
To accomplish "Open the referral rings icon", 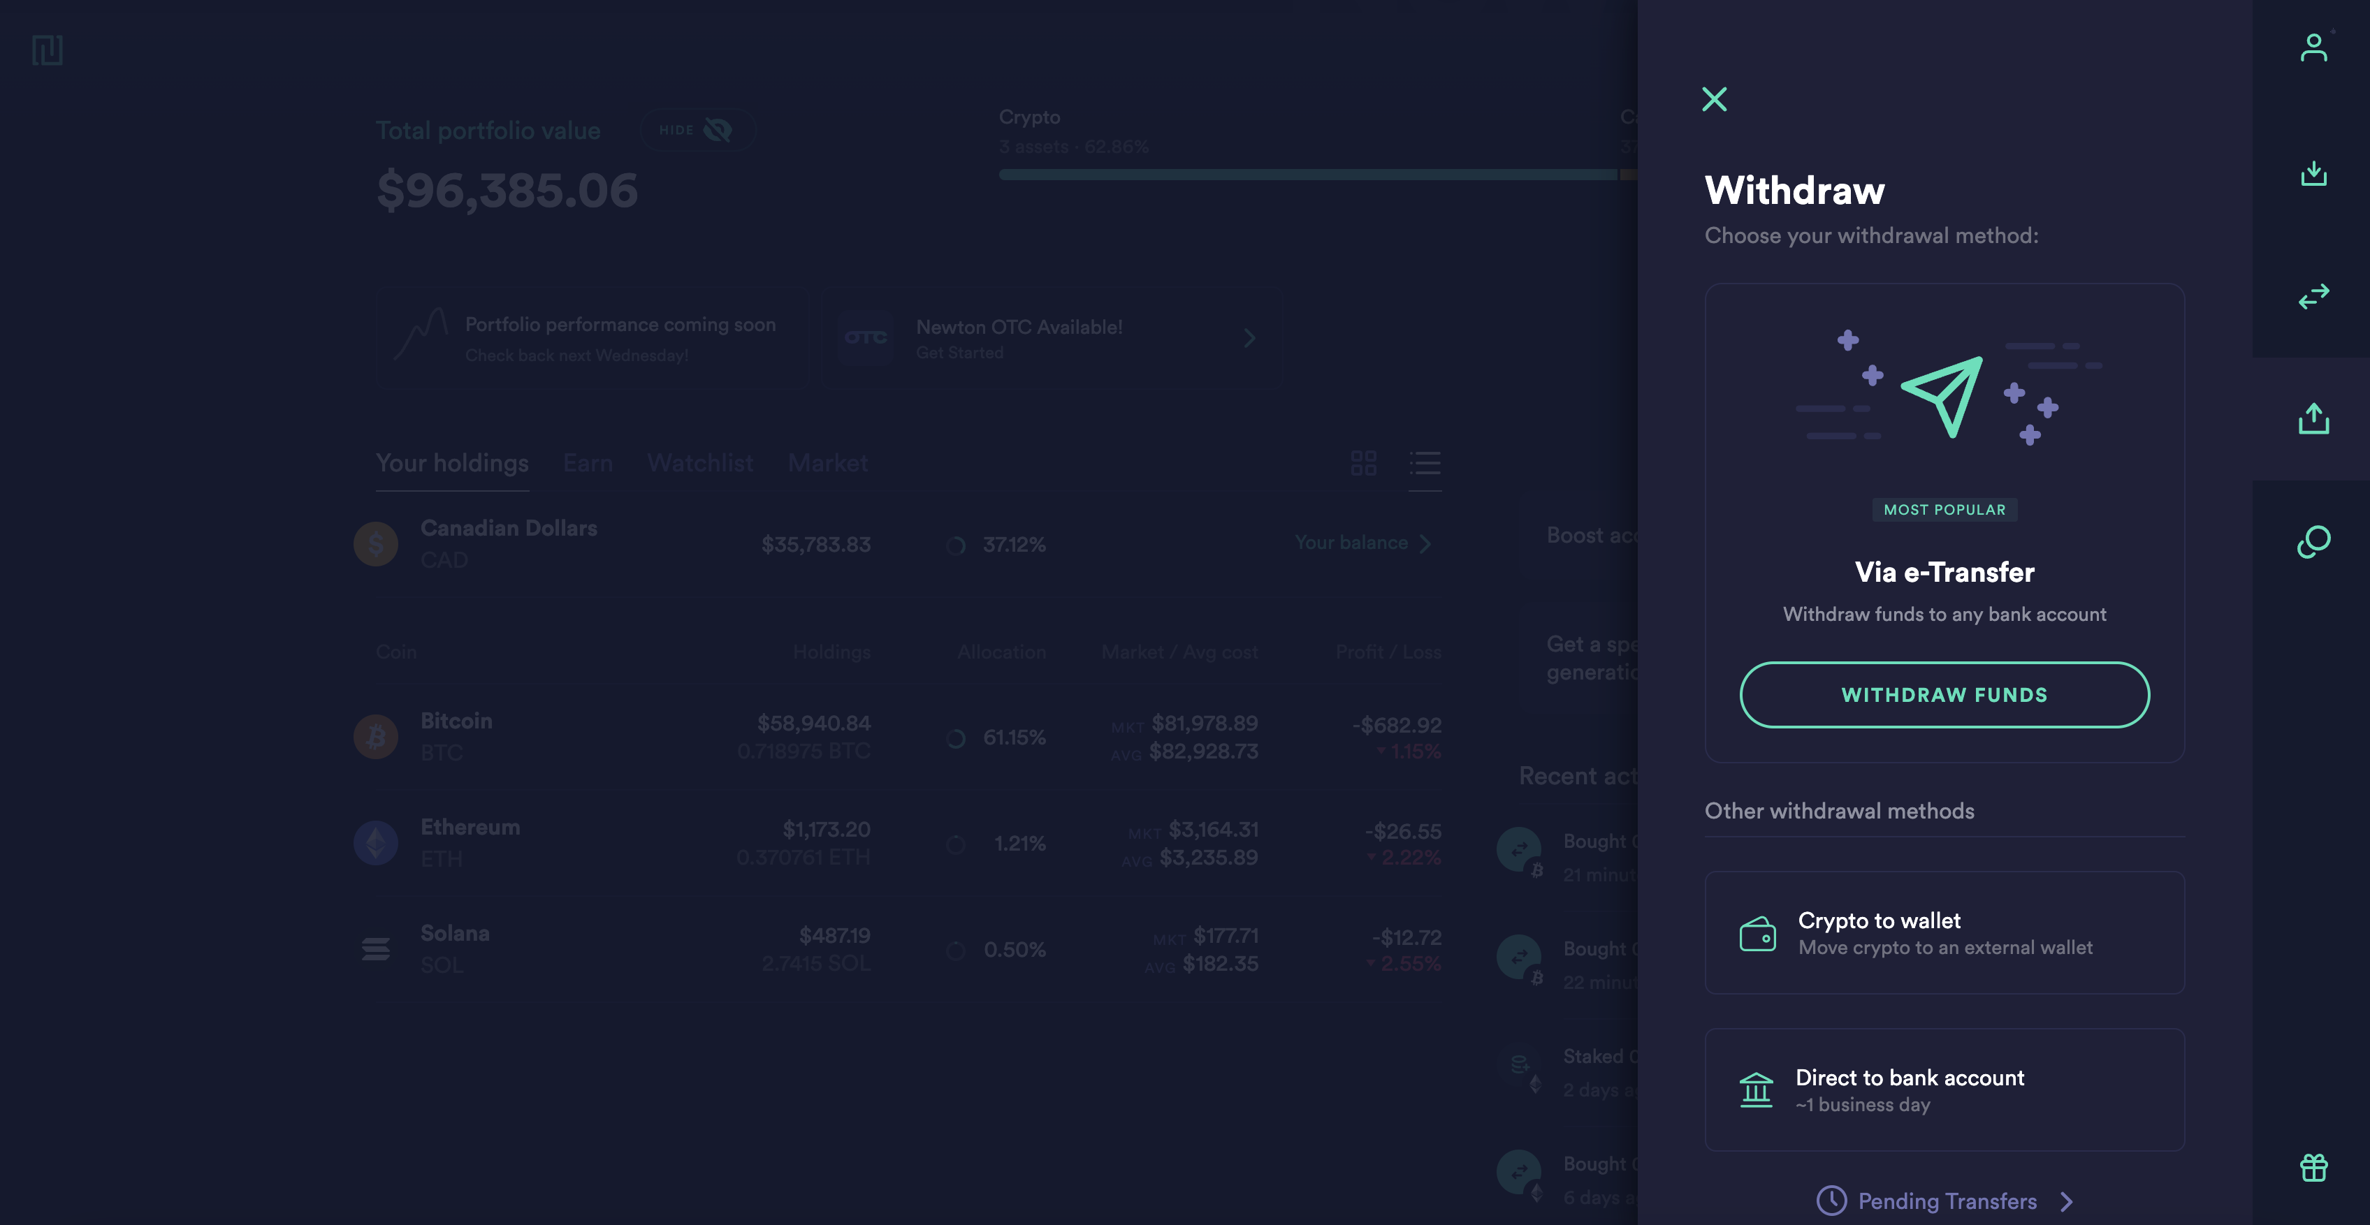I will pyautogui.click(x=2316, y=542).
